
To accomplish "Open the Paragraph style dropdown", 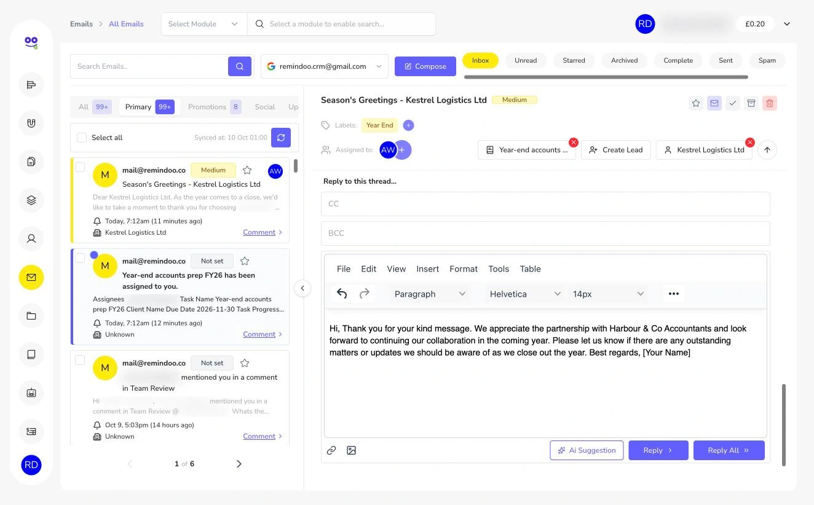I will [430, 294].
